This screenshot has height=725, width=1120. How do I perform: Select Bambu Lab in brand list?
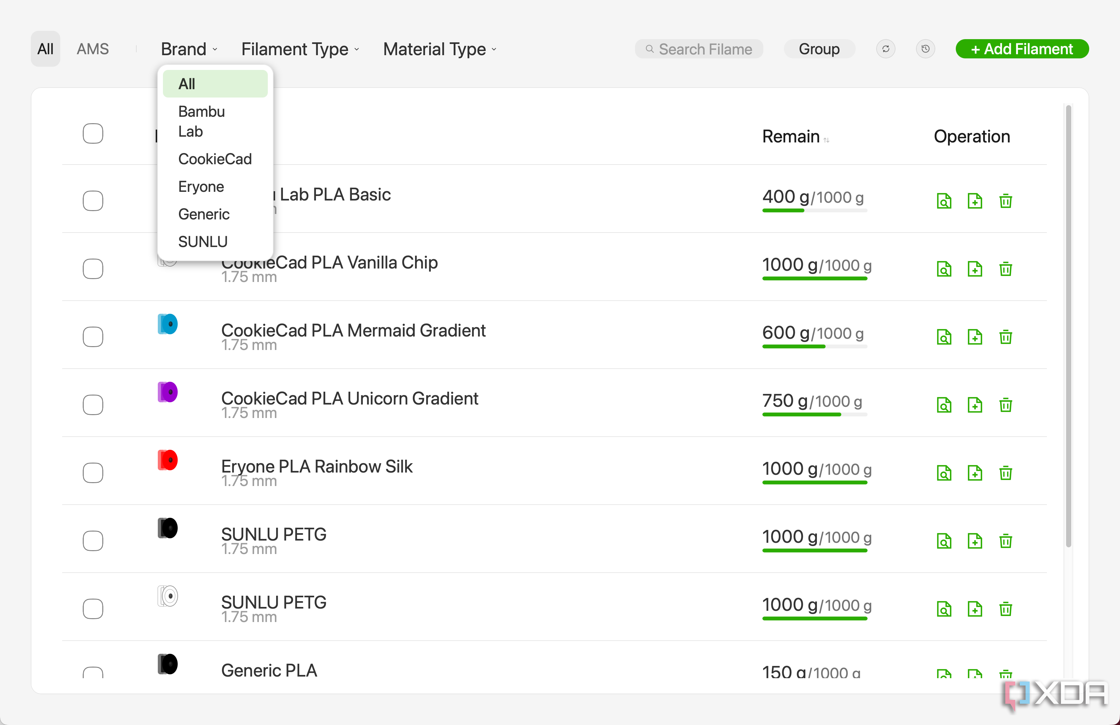215,122
